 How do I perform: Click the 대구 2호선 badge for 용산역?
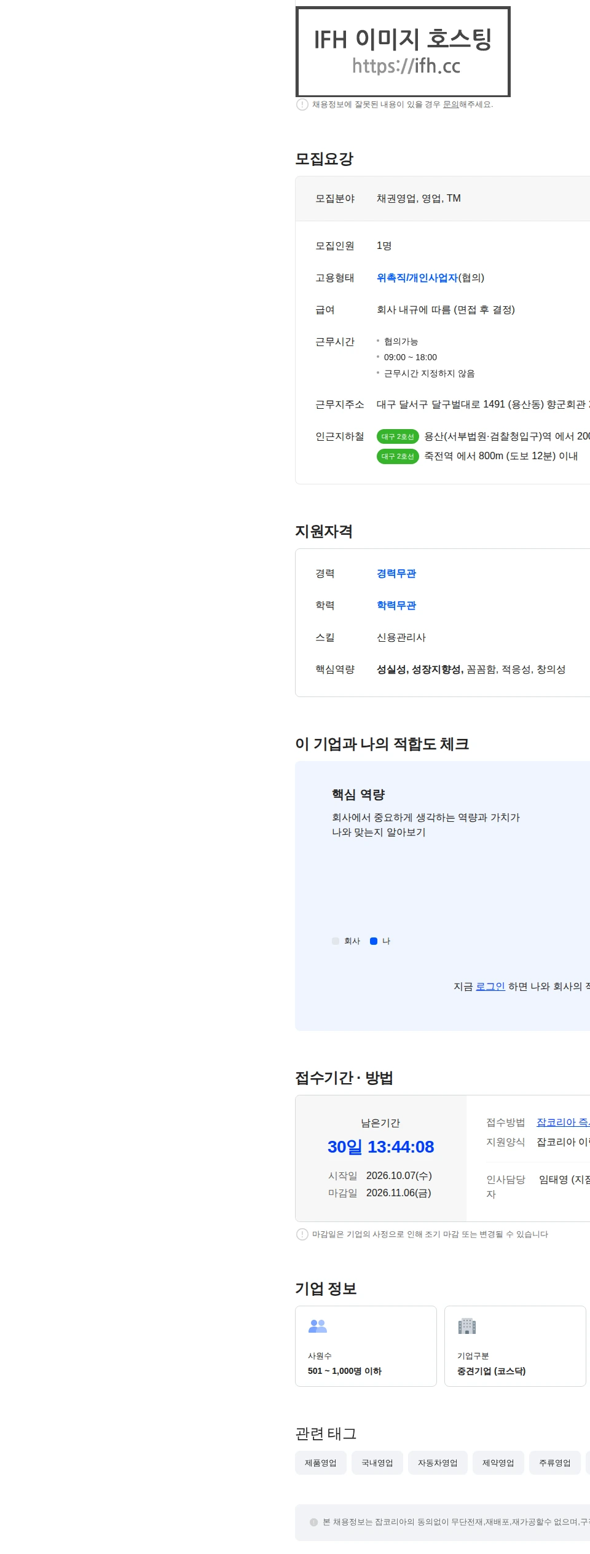point(398,436)
